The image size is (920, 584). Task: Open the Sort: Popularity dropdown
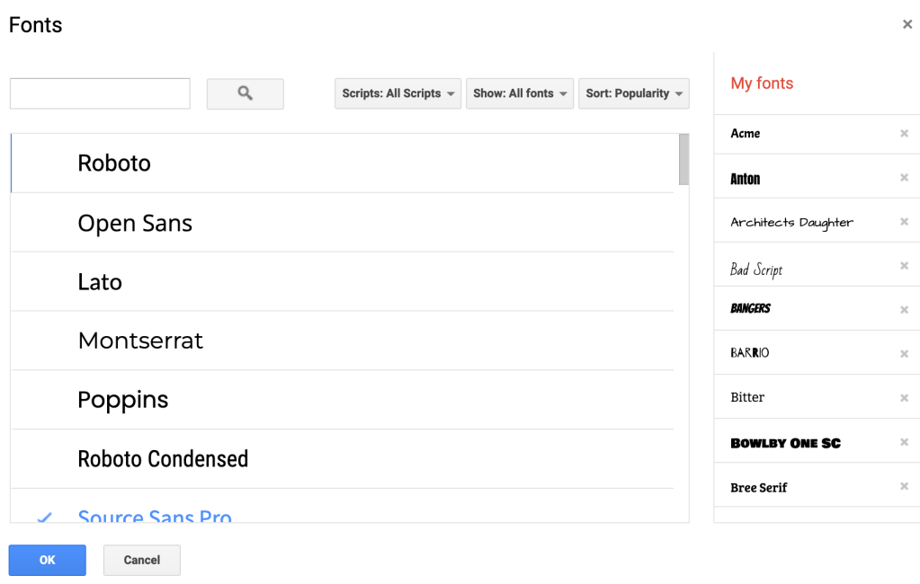pyautogui.click(x=633, y=93)
